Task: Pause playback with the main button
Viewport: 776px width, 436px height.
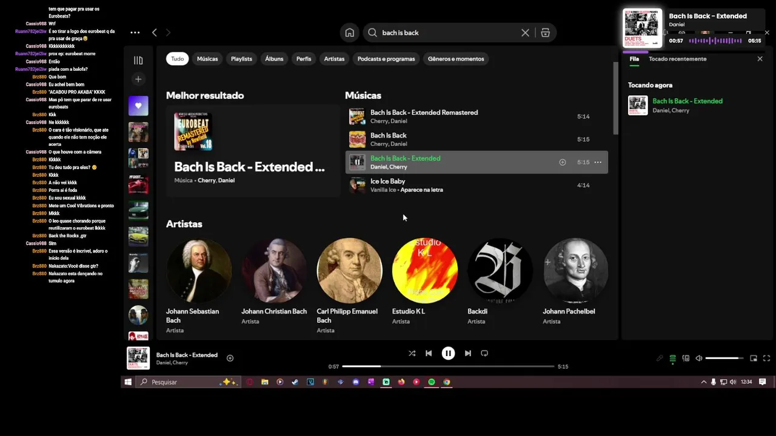Action: [448, 353]
